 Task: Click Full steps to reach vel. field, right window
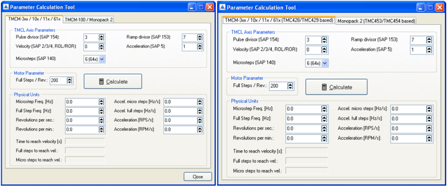[x=307, y=161]
